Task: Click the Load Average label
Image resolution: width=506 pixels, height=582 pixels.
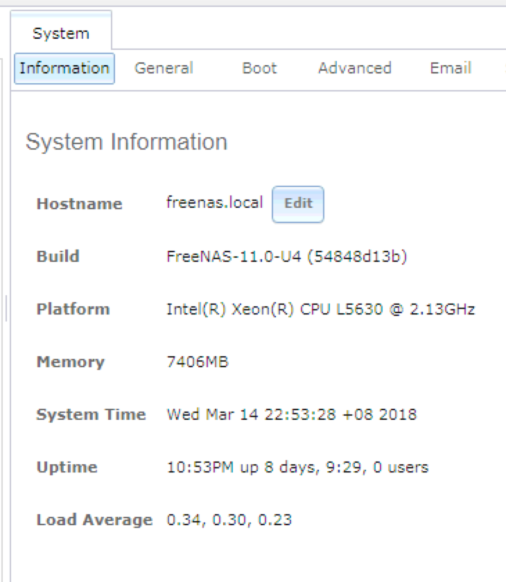Action: pos(94,520)
